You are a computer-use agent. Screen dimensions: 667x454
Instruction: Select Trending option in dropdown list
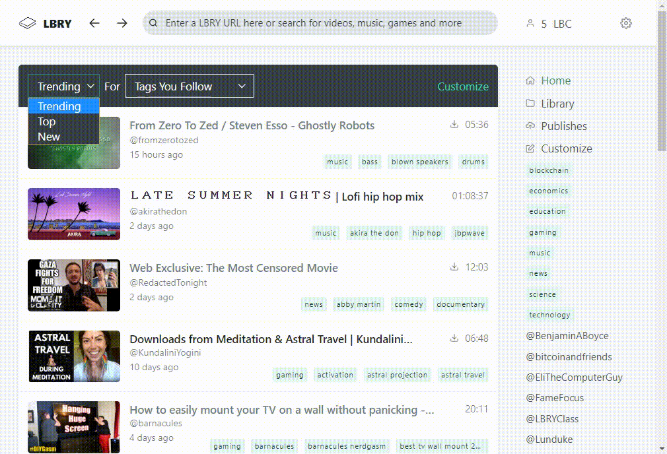pos(64,106)
